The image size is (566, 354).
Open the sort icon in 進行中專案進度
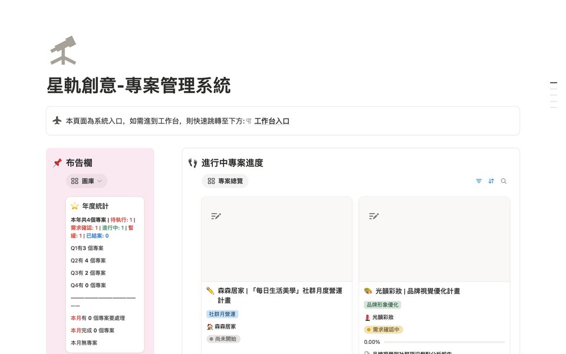491,181
